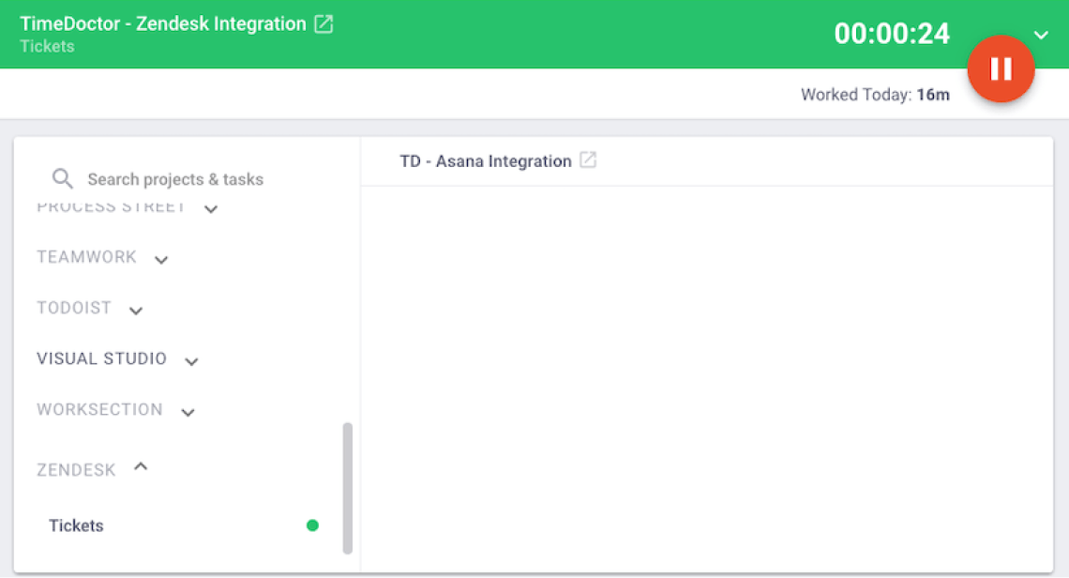Expand the Teamwork integration chevron

(x=161, y=260)
